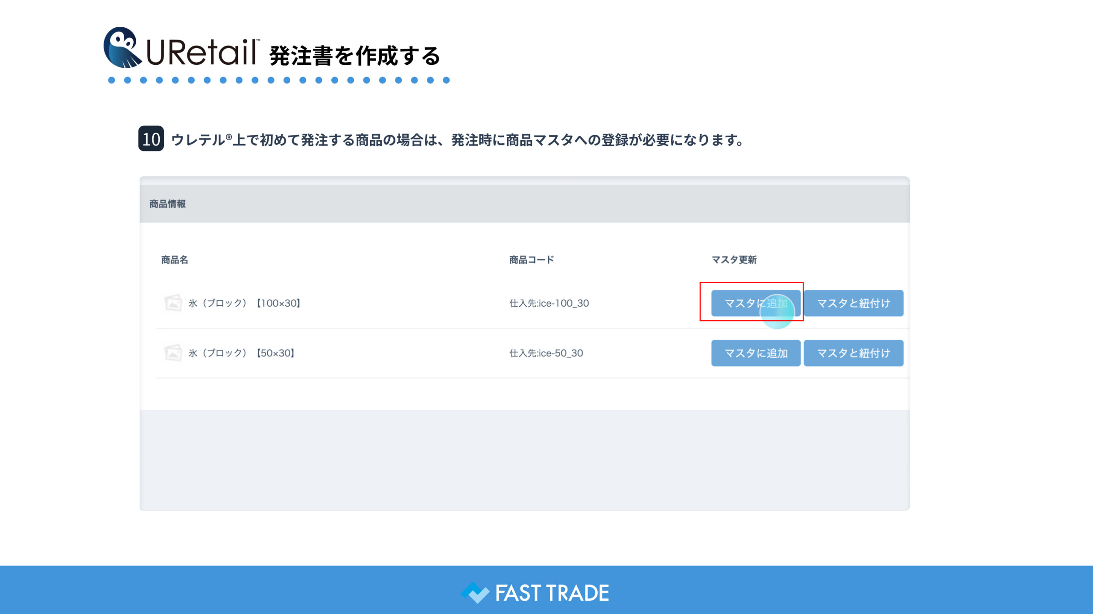1093x614 pixels.
Task: Click the step number 10 badge
Action: 151,139
